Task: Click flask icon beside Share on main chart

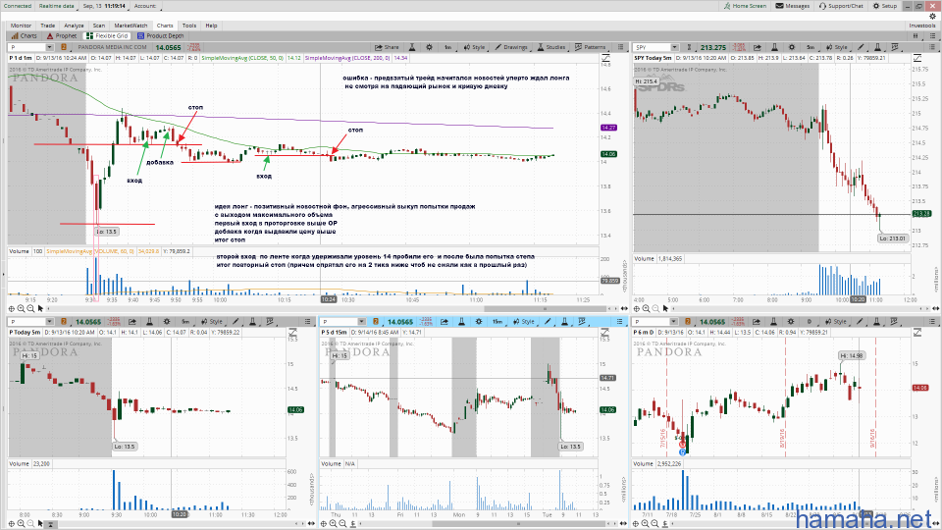Action: pos(412,47)
